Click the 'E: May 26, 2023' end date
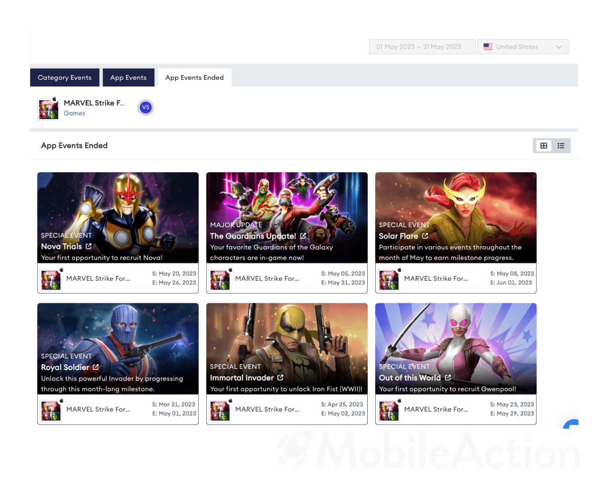610x499 pixels. [x=174, y=282]
